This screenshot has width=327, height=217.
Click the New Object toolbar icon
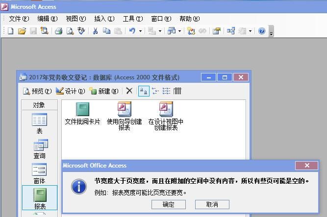tap(242, 31)
